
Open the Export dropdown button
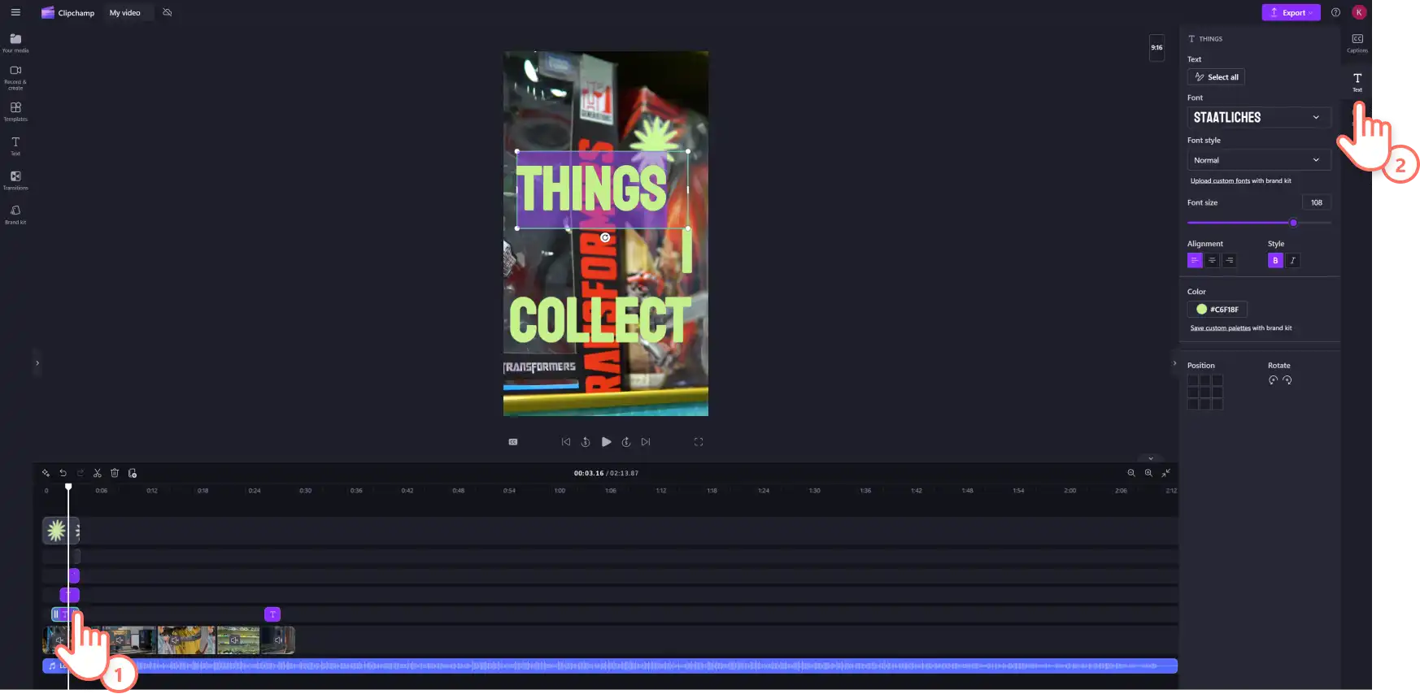pos(1291,12)
